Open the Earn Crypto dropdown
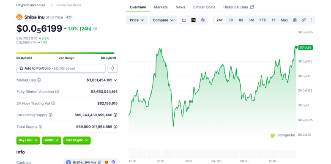Viewport: 331px width, 164px height. [x=77, y=140]
